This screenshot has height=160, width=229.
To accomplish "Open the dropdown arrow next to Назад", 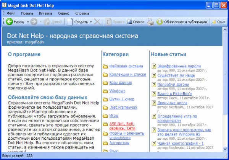I will [x=28, y=22].
